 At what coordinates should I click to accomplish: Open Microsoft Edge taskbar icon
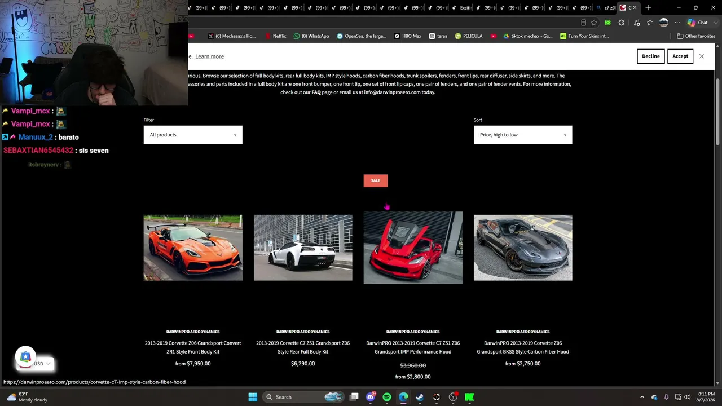pos(403,397)
